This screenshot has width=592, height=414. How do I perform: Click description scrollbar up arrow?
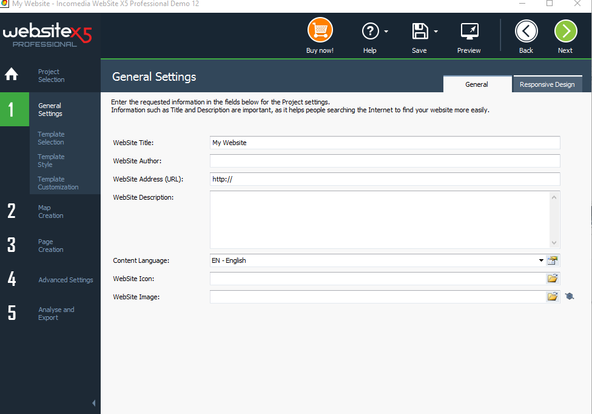[554, 197]
